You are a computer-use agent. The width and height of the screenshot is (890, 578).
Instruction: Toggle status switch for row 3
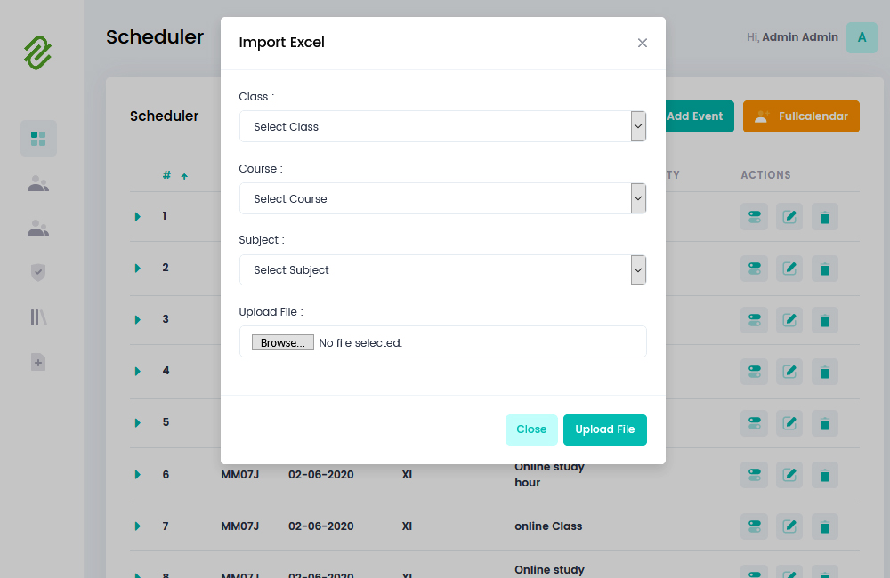click(755, 320)
